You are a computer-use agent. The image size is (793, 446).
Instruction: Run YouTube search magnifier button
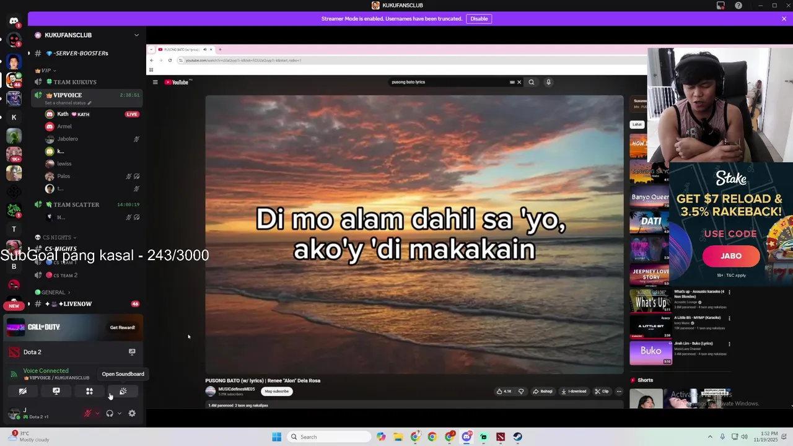[x=531, y=82]
